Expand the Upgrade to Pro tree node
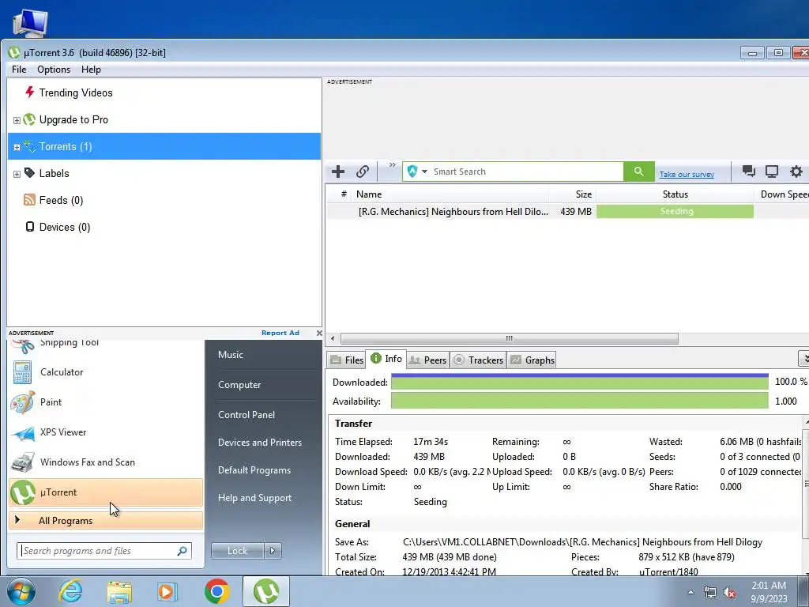Screen dimensions: 809x607 pyautogui.click(x=17, y=120)
